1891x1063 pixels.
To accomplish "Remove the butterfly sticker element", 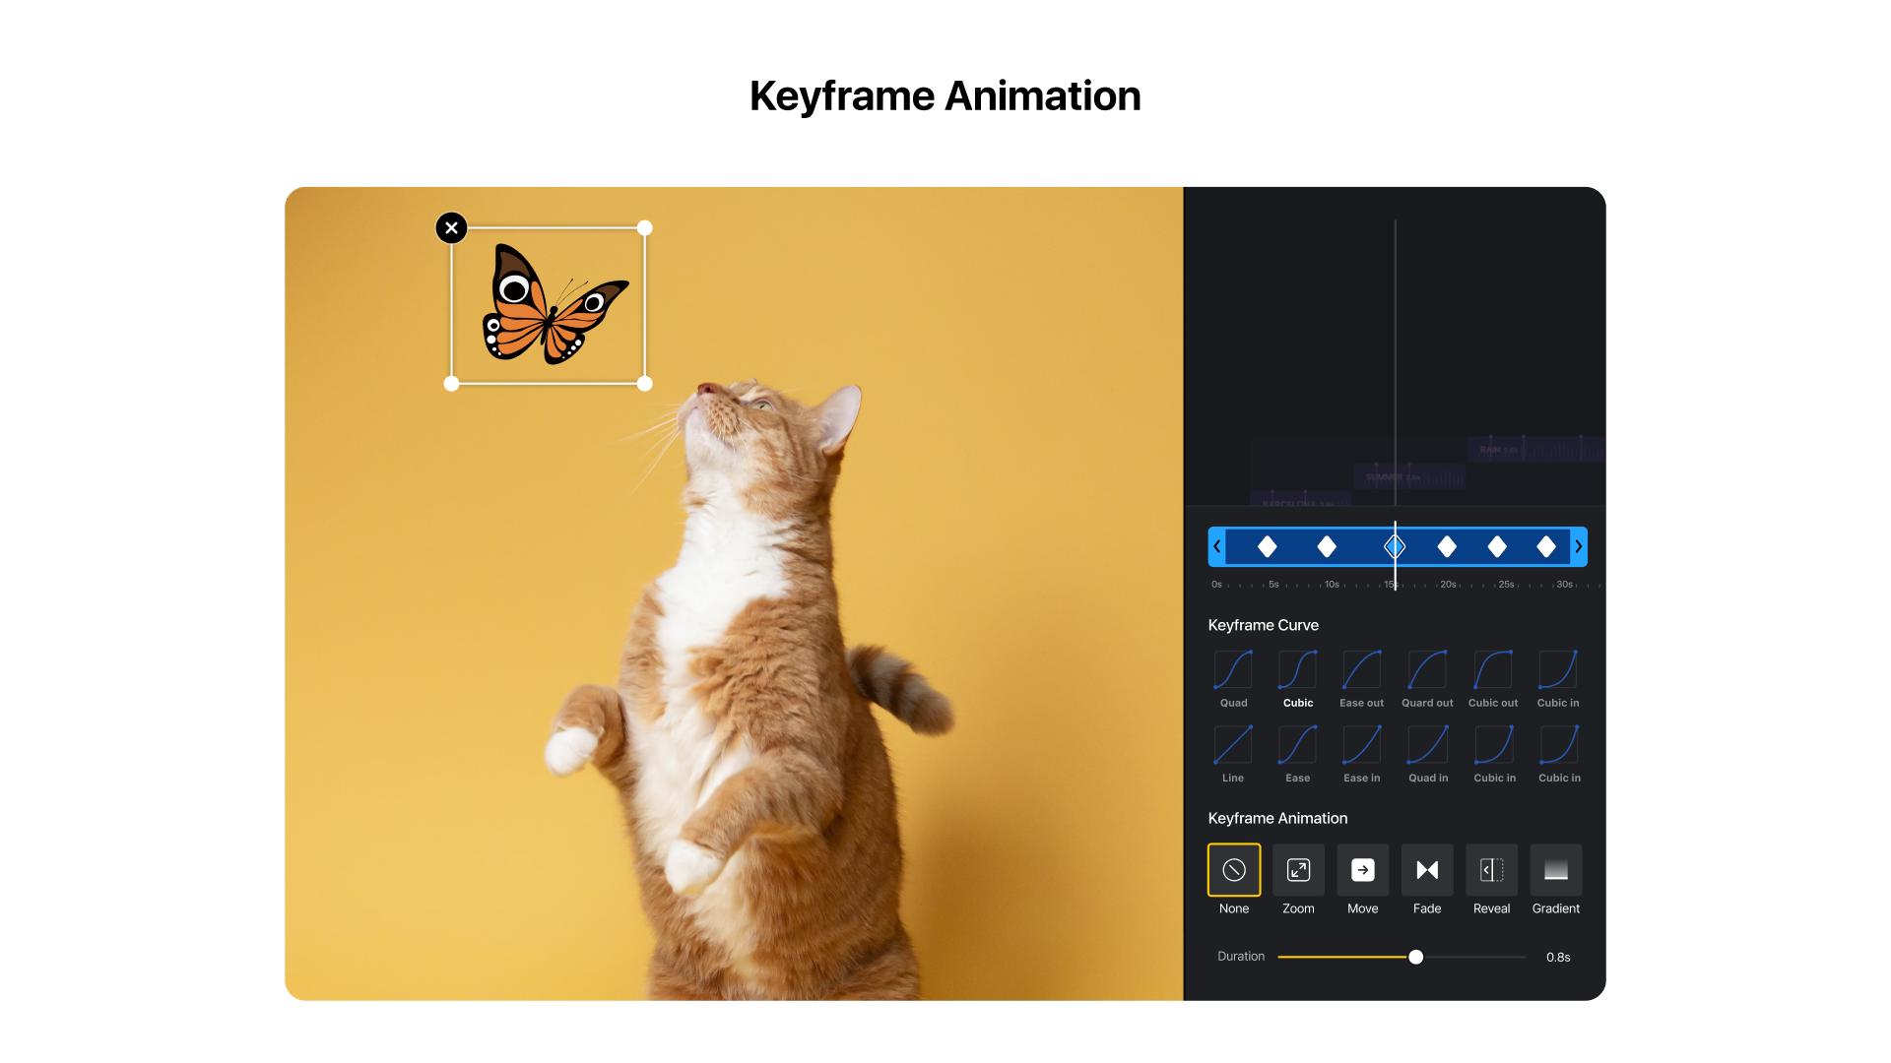I will click(452, 228).
